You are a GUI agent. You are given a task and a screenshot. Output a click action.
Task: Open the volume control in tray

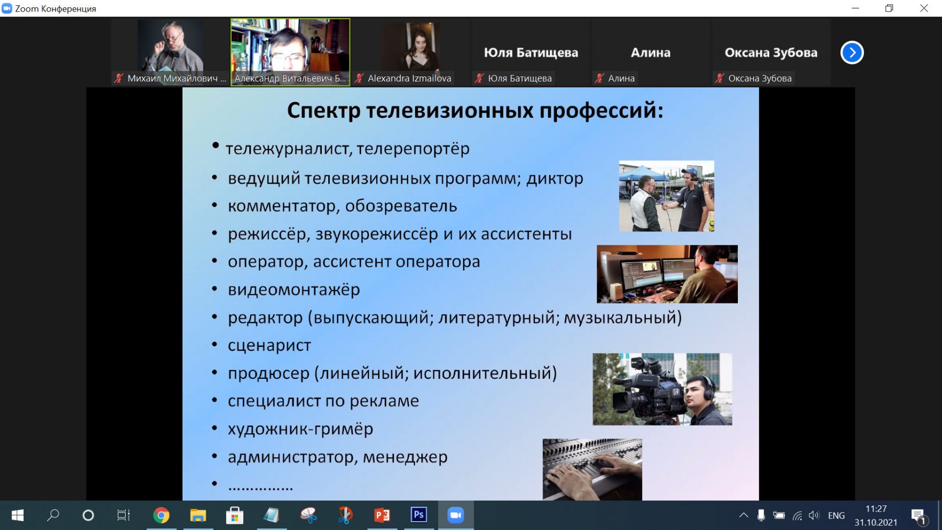tap(814, 515)
